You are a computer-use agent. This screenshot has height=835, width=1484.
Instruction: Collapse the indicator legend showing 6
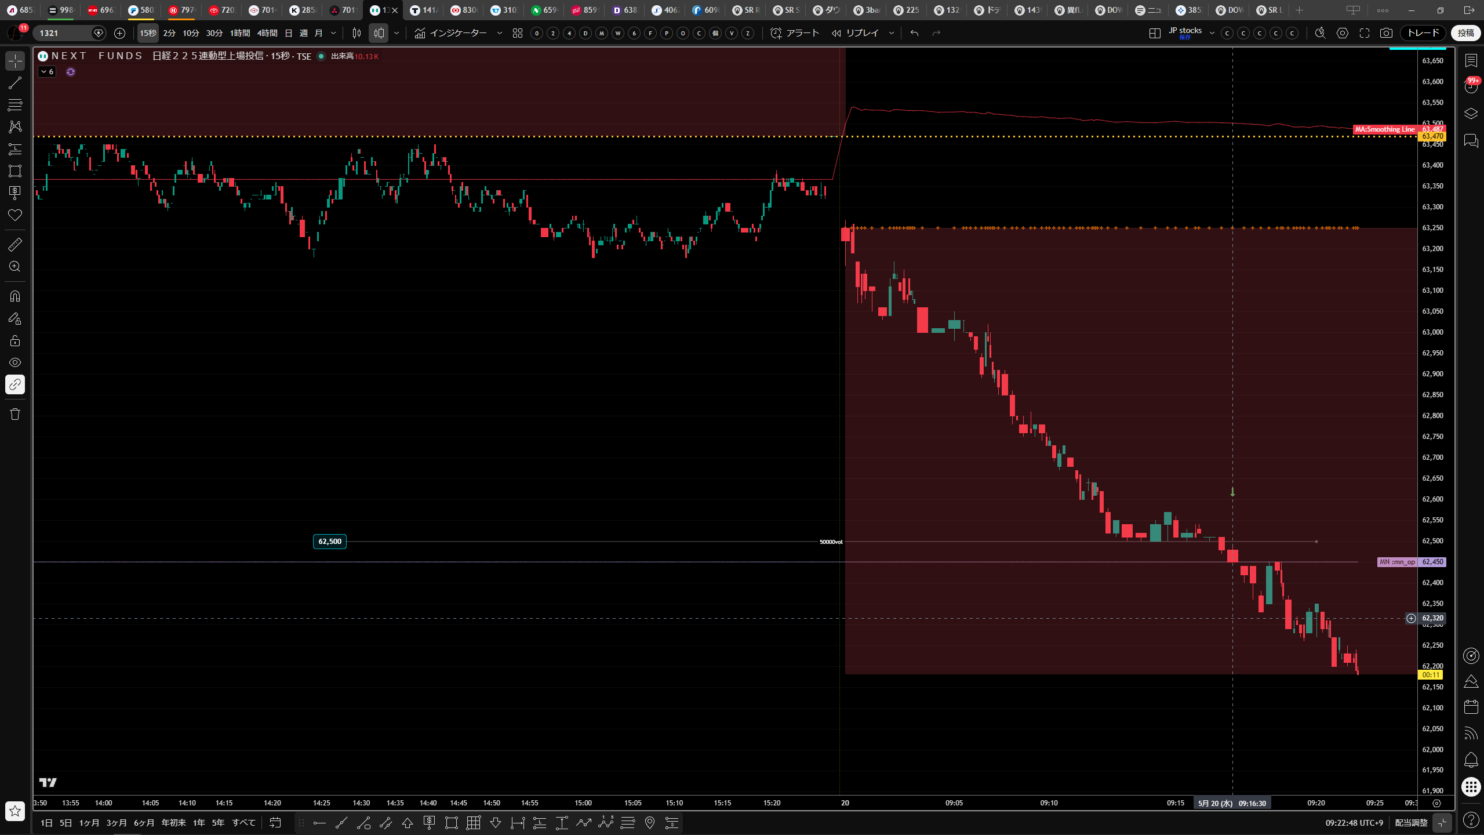(47, 72)
